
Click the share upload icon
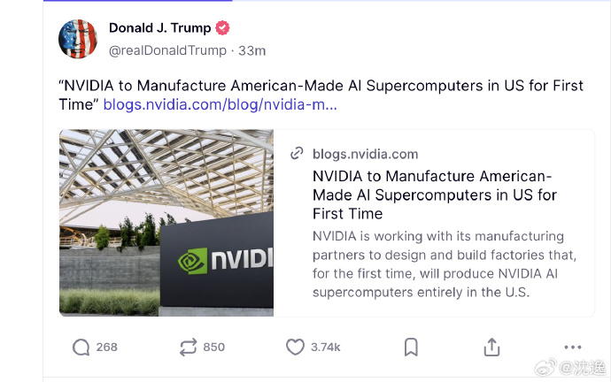pos(491,348)
